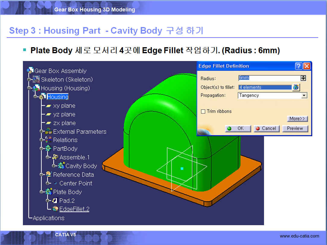Image resolution: width=327 pixels, height=245 pixels.
Task: Collapse the PartBody tree node
Action: (x=42, y=149)
